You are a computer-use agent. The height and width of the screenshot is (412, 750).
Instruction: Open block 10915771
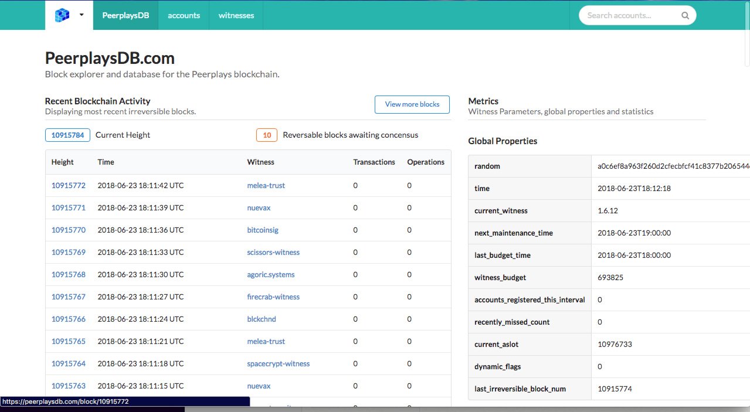point(69,208)
